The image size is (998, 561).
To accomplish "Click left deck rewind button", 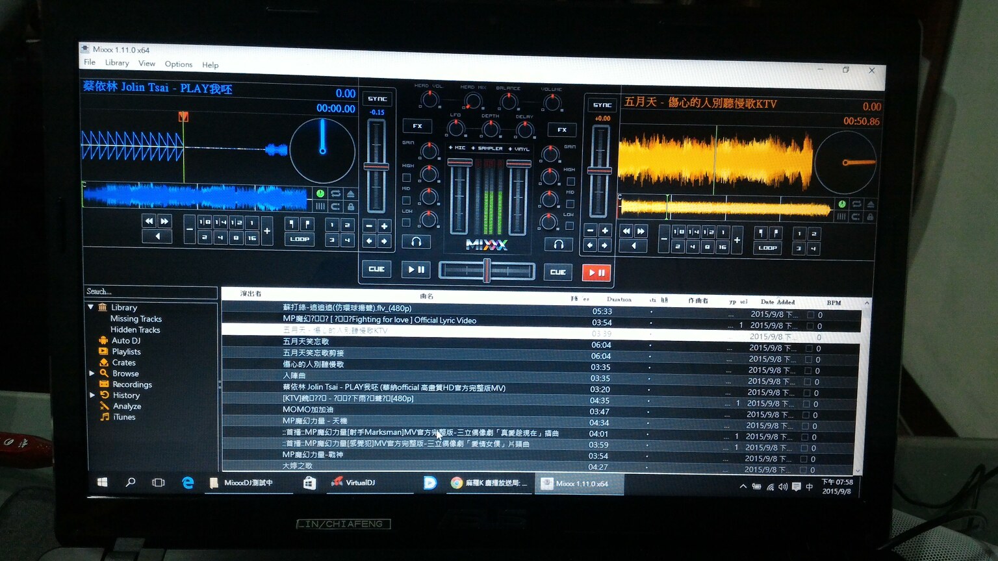I will pyautogui.click(x=149, y=221).
